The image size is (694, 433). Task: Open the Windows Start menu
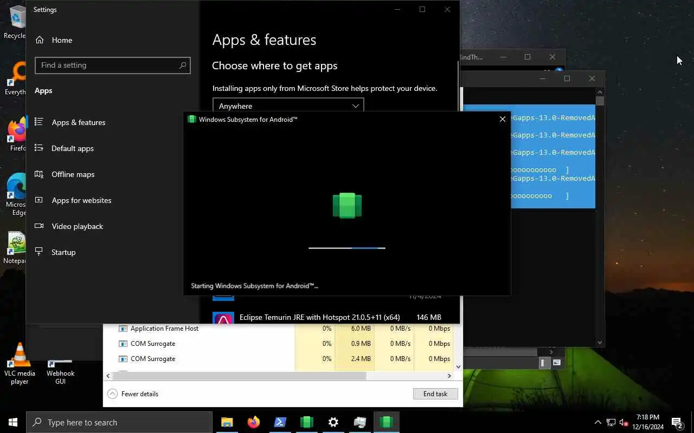click(13, 422)
